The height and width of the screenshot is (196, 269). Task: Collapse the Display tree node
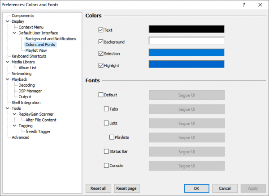pyautogui.click(x=8, y=21)
